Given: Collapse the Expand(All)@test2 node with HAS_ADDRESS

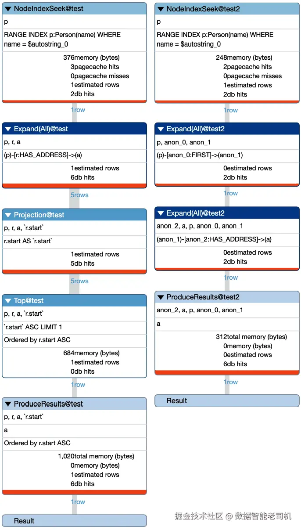Looking at the screenshot, I should coord(161,213).
